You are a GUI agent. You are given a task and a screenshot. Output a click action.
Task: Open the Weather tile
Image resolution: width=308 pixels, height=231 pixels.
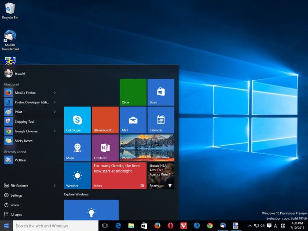[77, 175]
